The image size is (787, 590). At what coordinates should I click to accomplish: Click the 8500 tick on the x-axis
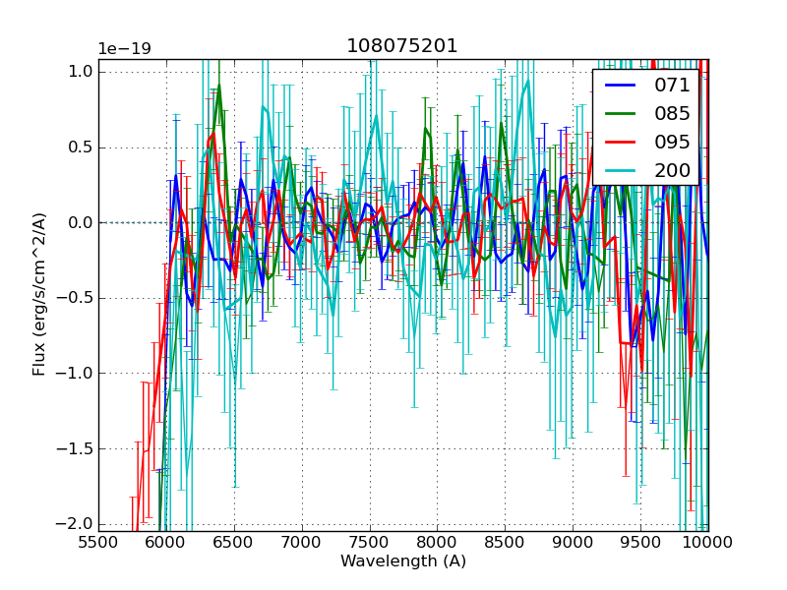pos(505,543)
